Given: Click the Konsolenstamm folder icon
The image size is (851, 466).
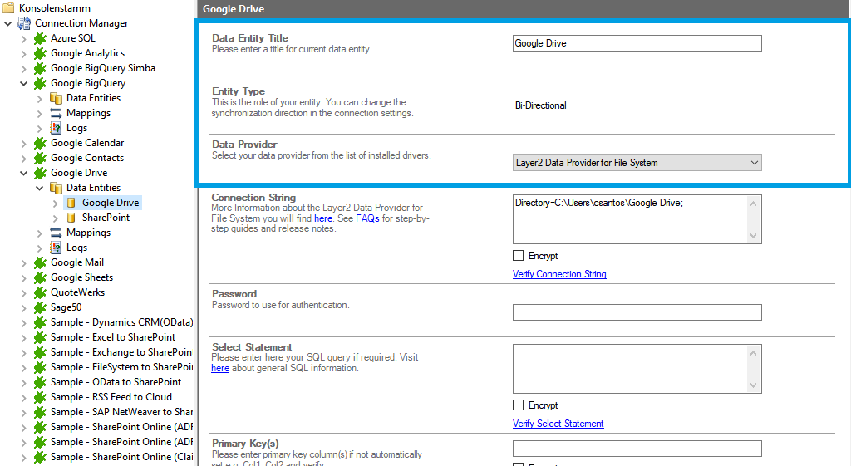Looking at the screenshot, I should [8, 7].
